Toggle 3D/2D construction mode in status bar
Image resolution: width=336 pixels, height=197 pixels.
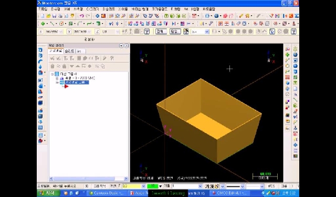[x=87, y=186]
